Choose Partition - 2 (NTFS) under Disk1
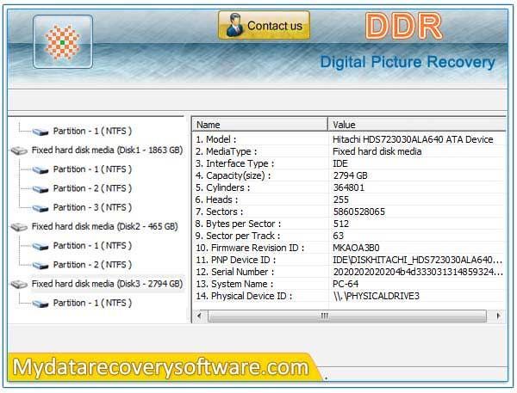 tap(92, 188)
